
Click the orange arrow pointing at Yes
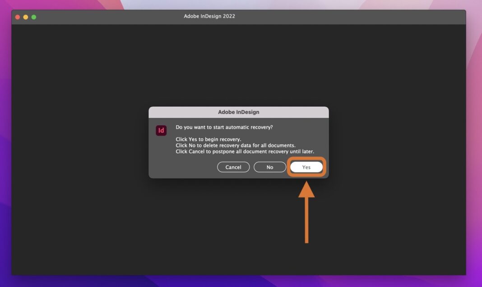307,212
